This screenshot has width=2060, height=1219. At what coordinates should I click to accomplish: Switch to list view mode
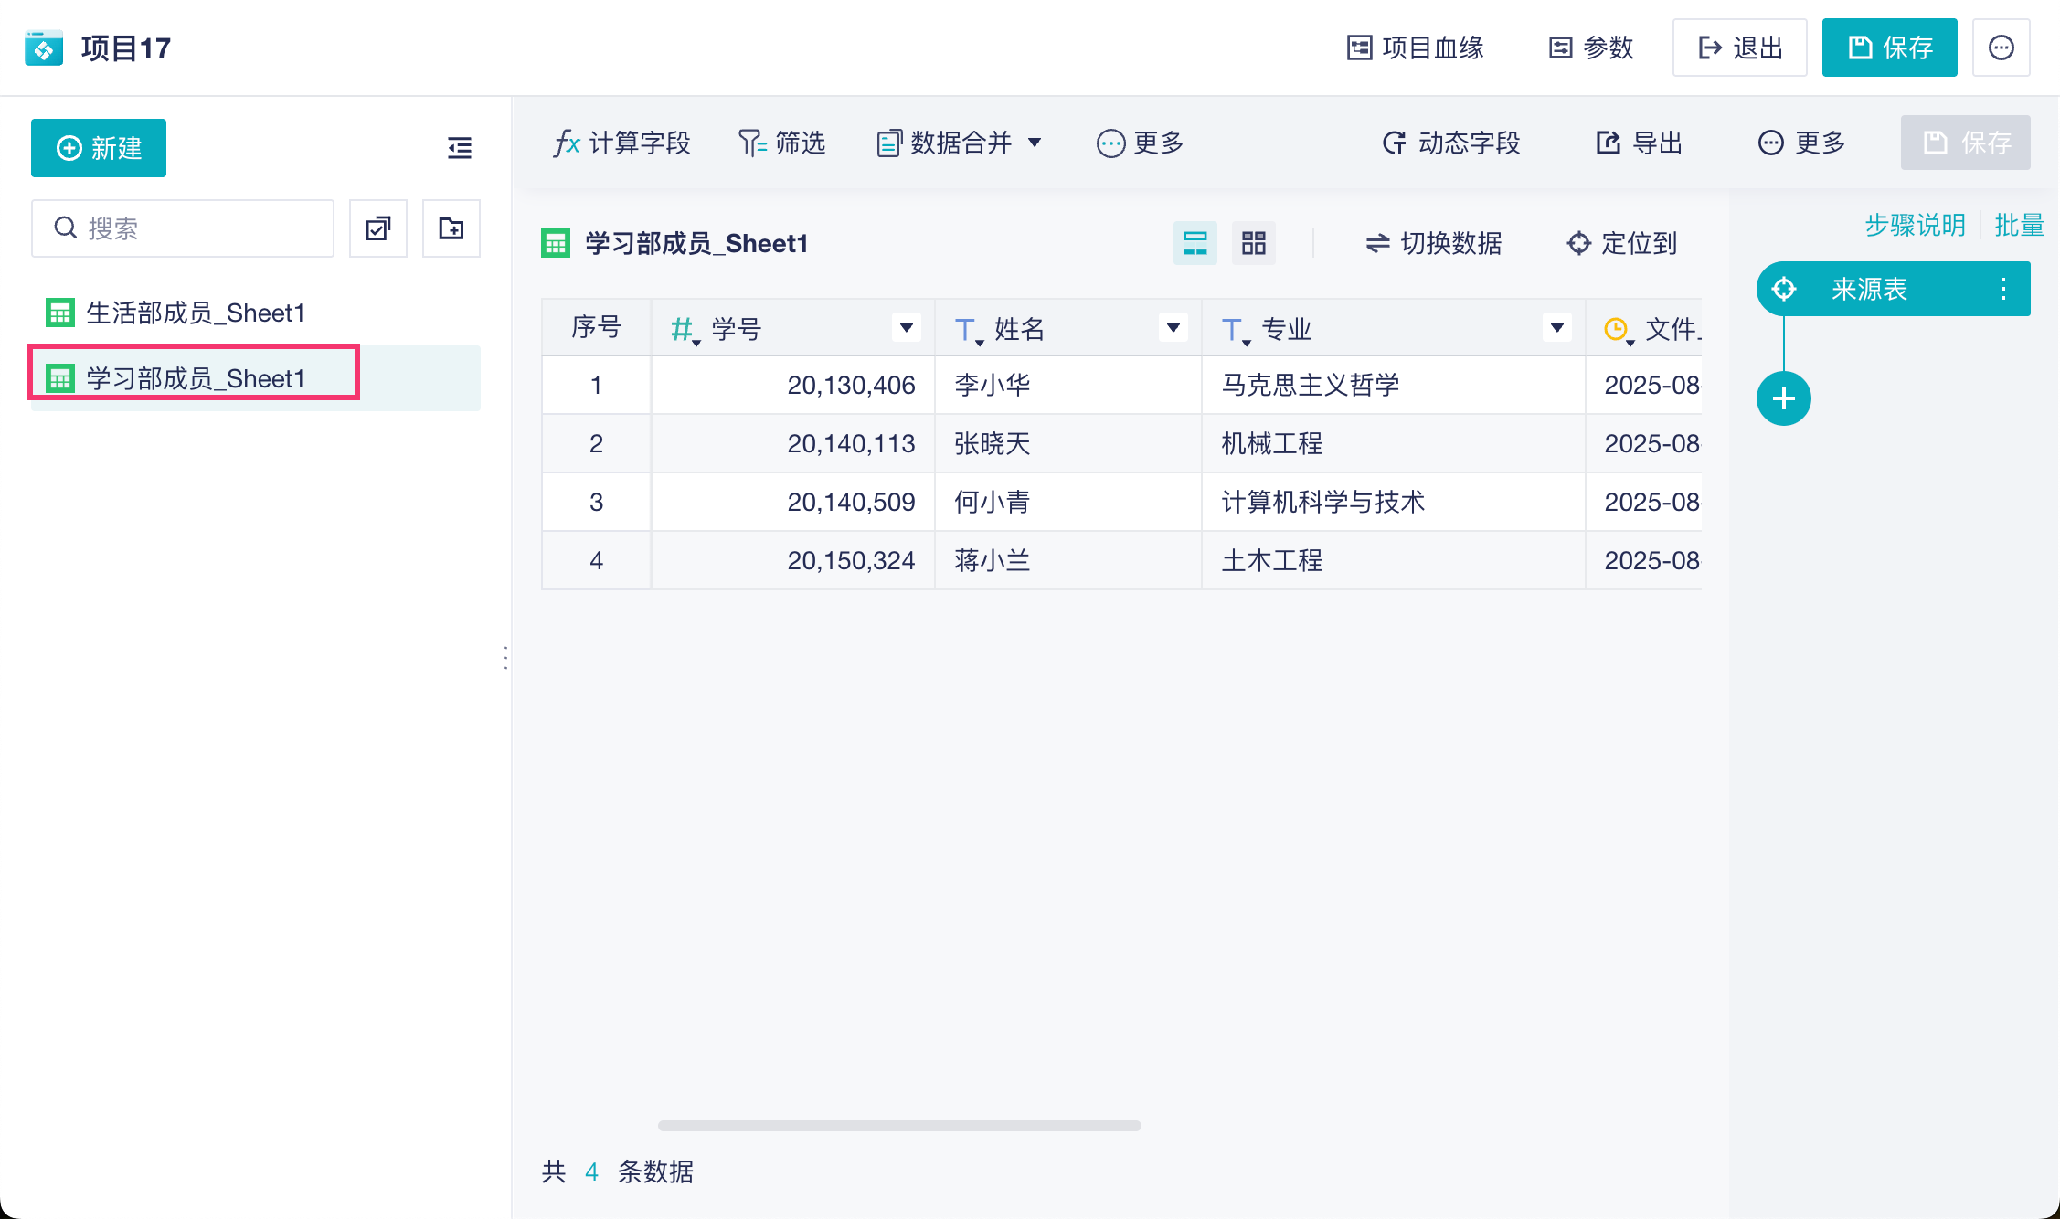tap(1195, 243)
